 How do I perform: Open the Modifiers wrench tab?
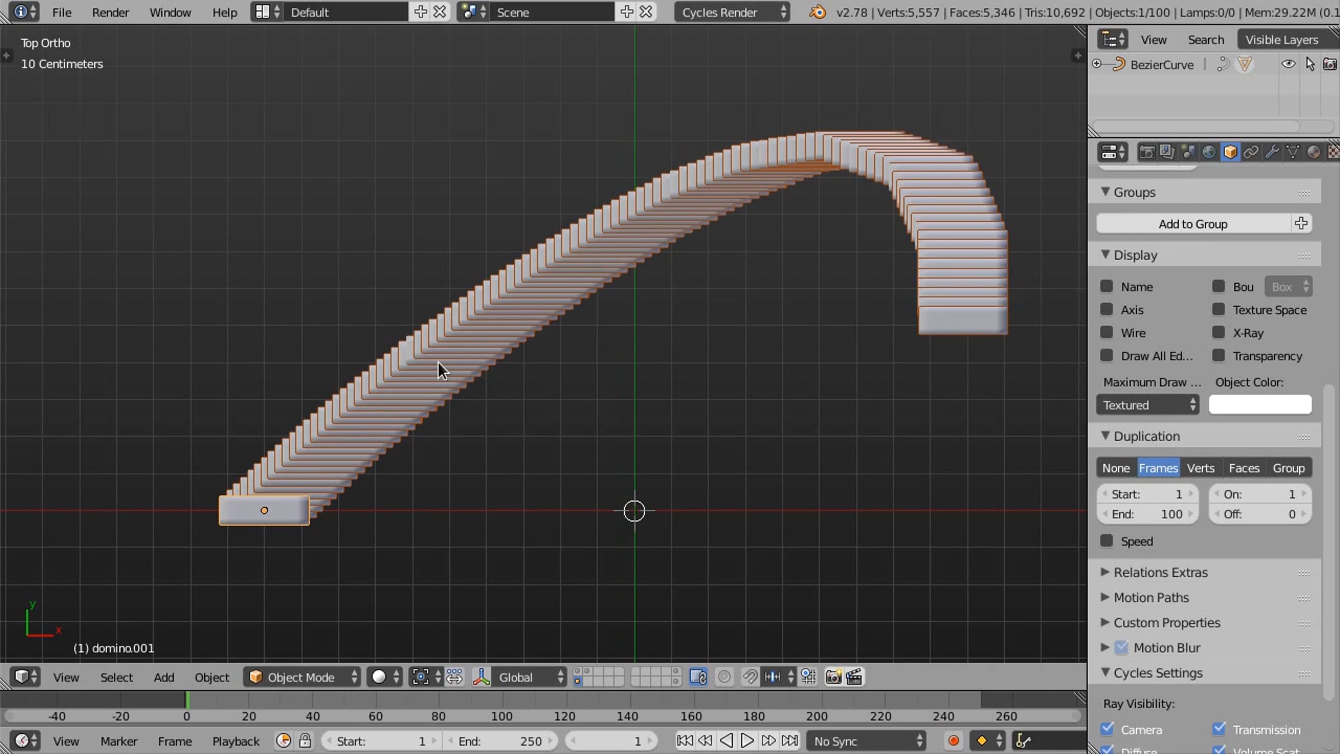[x=1272, y=152]
